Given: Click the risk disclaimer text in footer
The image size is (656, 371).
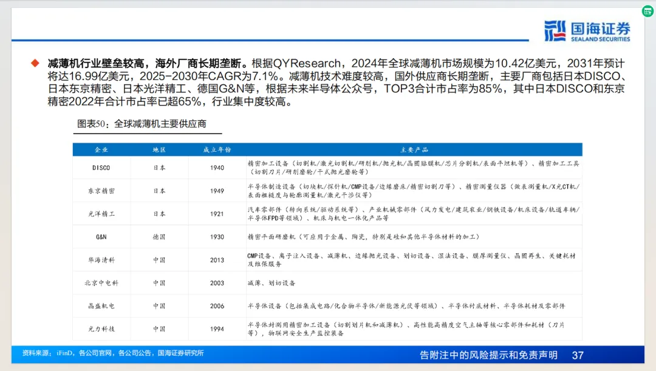Looking at the screenshot, I should point(488,355).
